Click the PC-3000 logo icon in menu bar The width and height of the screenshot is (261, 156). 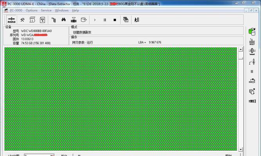pyautogui.click(x=6, y=10)
